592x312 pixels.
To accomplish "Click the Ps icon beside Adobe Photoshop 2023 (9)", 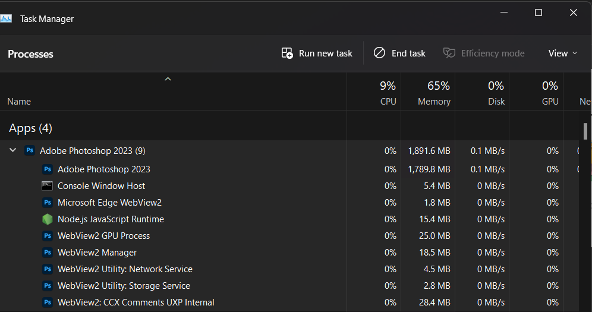I will click(30, 150).
